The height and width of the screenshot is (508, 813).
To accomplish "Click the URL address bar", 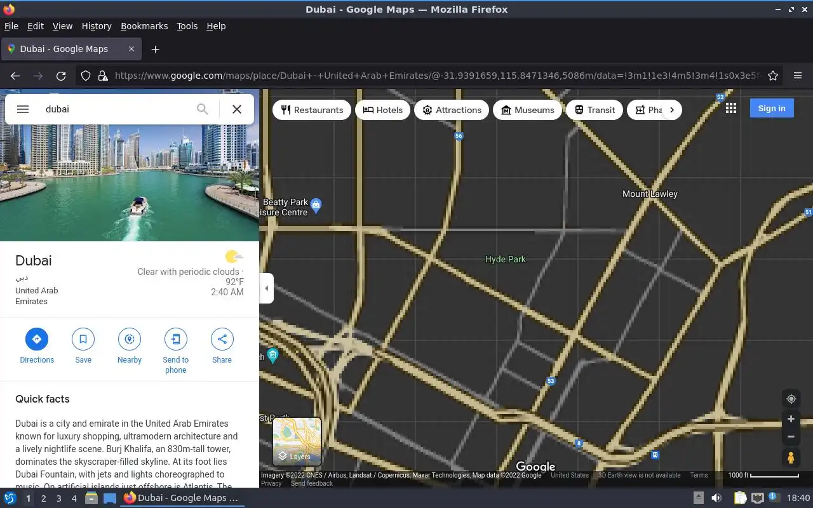I will pos(437,76).
